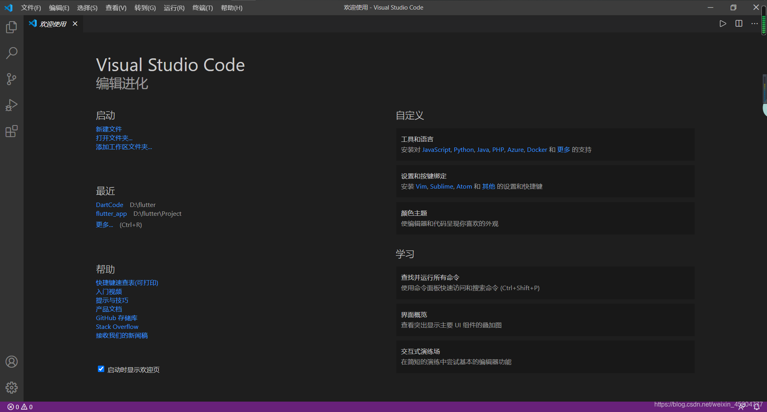
Task: Install Vim keybindings link
Action: tap(421, 186)
